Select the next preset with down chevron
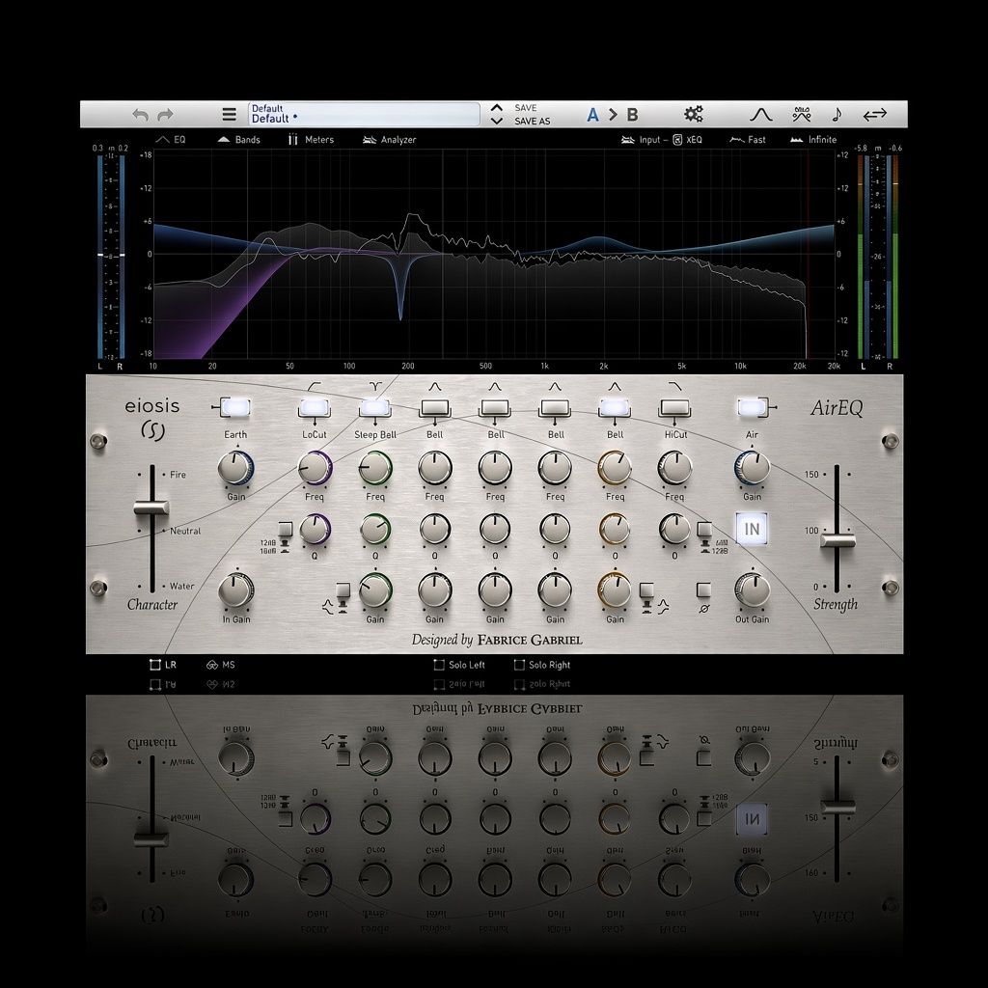The height and width of the screenshot is (988, 988). coord(497,121)
